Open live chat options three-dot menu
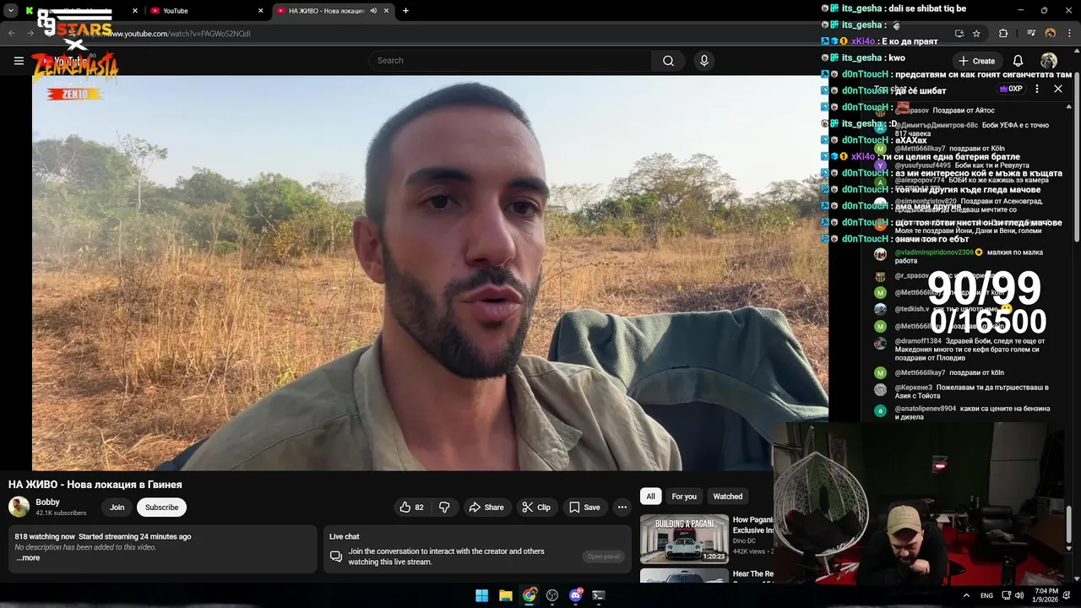Image resolution: width=1081 pixels, height=608 pixels. [1037, 89]
